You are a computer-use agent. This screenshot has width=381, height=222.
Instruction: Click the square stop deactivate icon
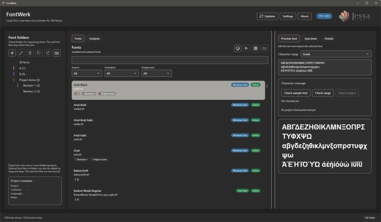pyautogui.click(x=255, y=48)
